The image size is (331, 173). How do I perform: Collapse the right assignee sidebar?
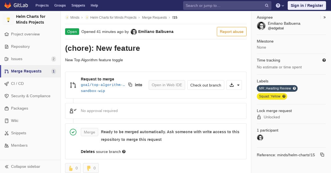[325, 17]
